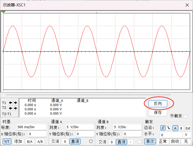
Task: Click the trigger level (水平) input field
Action: (171, 135)
